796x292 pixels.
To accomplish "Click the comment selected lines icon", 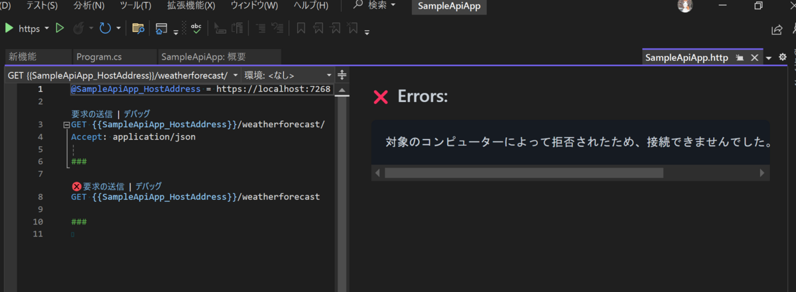I will [261, 28].
